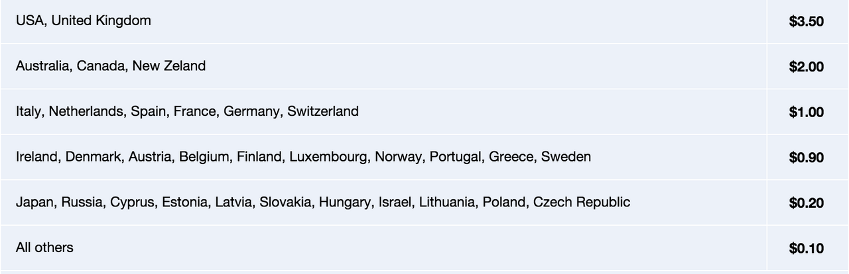Click the word Germany
This screenshot has height=274, width=849.
point(251,111)
